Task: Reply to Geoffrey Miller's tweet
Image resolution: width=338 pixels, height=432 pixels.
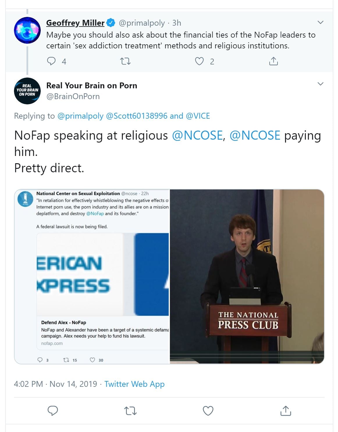Action: tap(51, 61)
